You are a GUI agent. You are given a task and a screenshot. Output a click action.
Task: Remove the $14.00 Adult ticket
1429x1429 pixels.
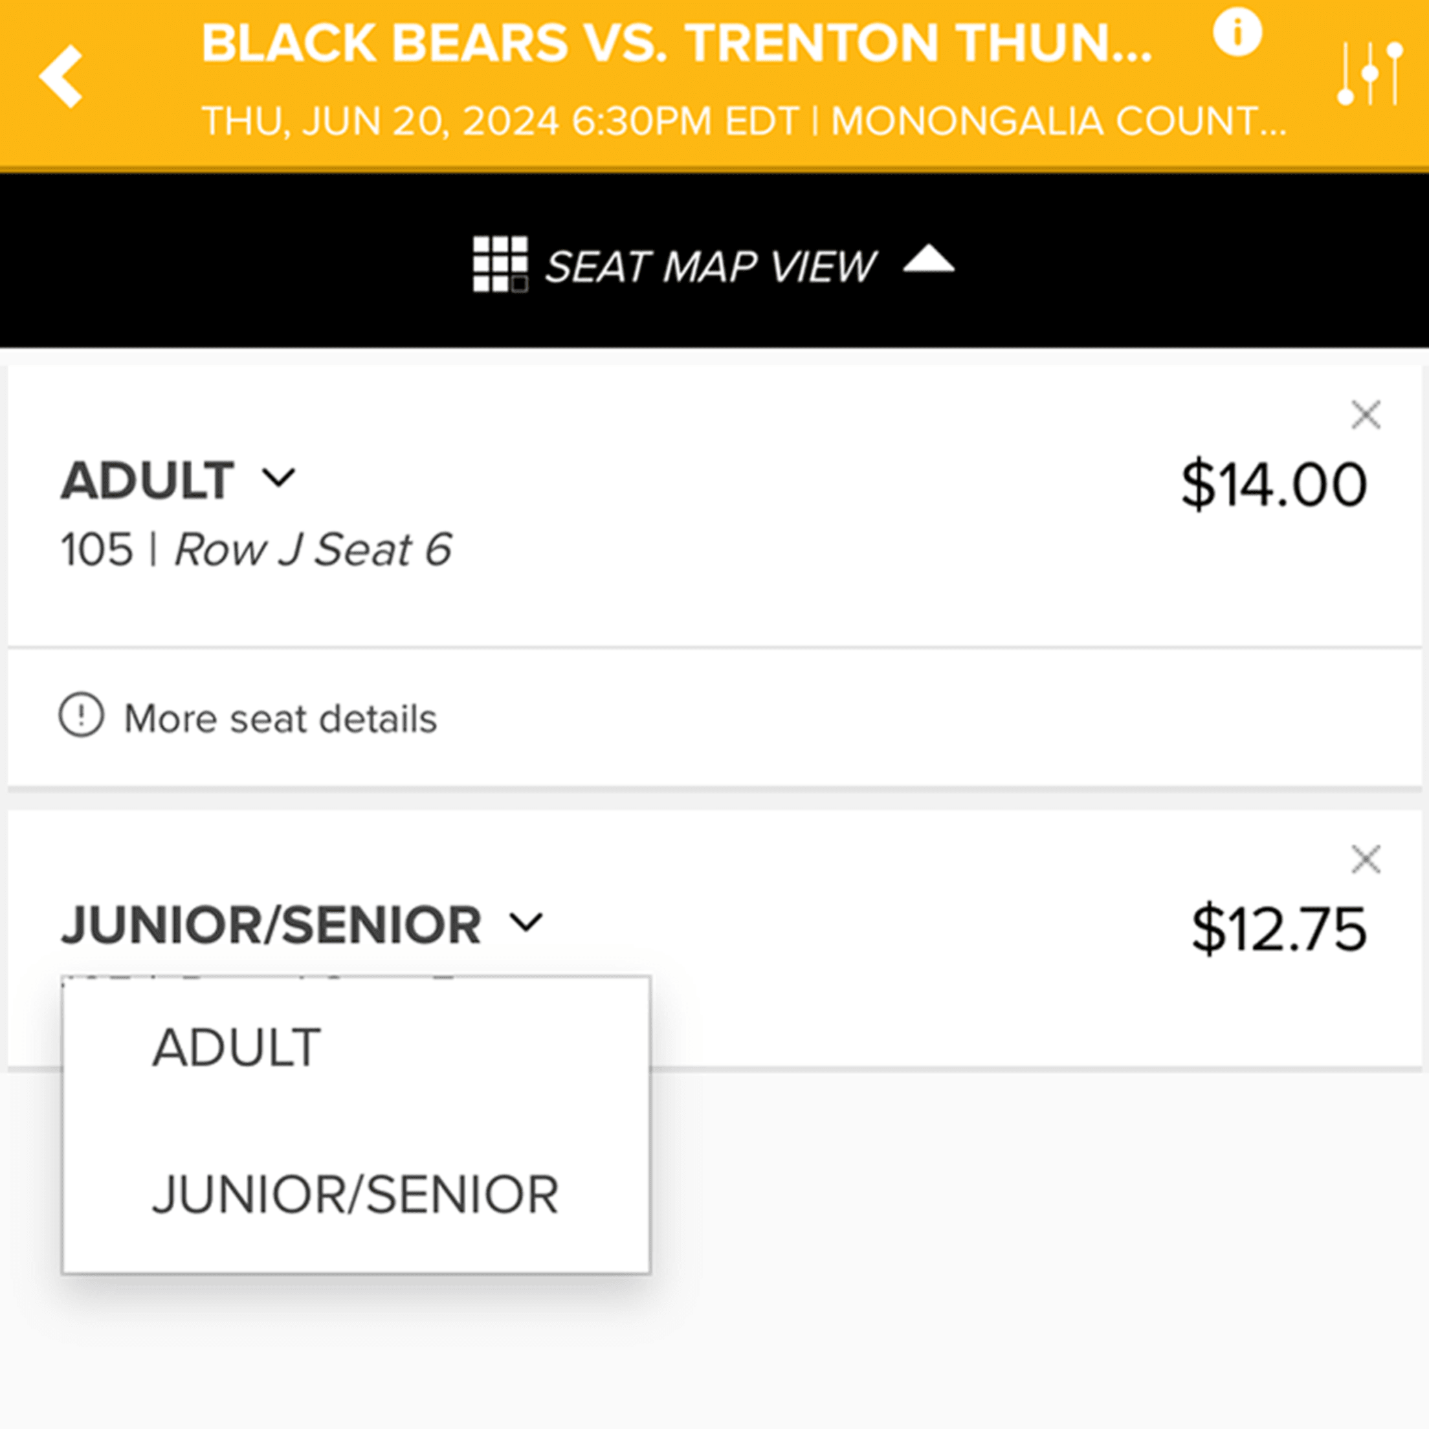click(1366, 415)
